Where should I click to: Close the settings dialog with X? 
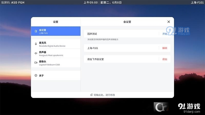[x=169, y=22]
